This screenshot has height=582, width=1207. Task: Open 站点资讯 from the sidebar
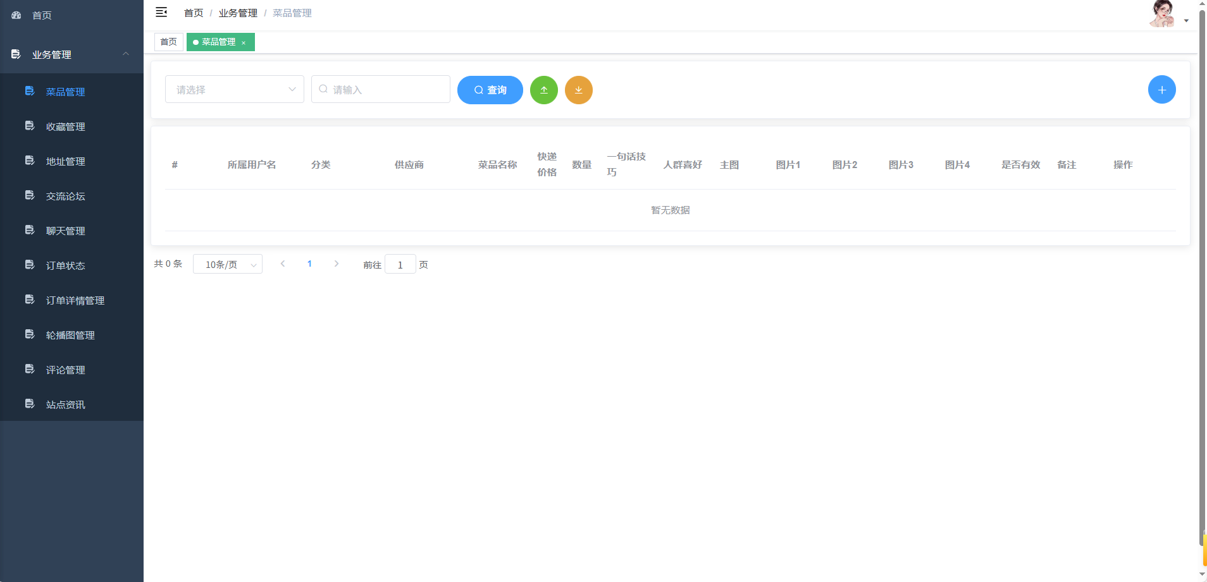pyautogui.click(x=66, y=404)
